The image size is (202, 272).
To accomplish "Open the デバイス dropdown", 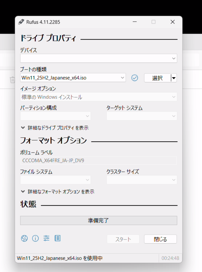I will pos(98,58).
